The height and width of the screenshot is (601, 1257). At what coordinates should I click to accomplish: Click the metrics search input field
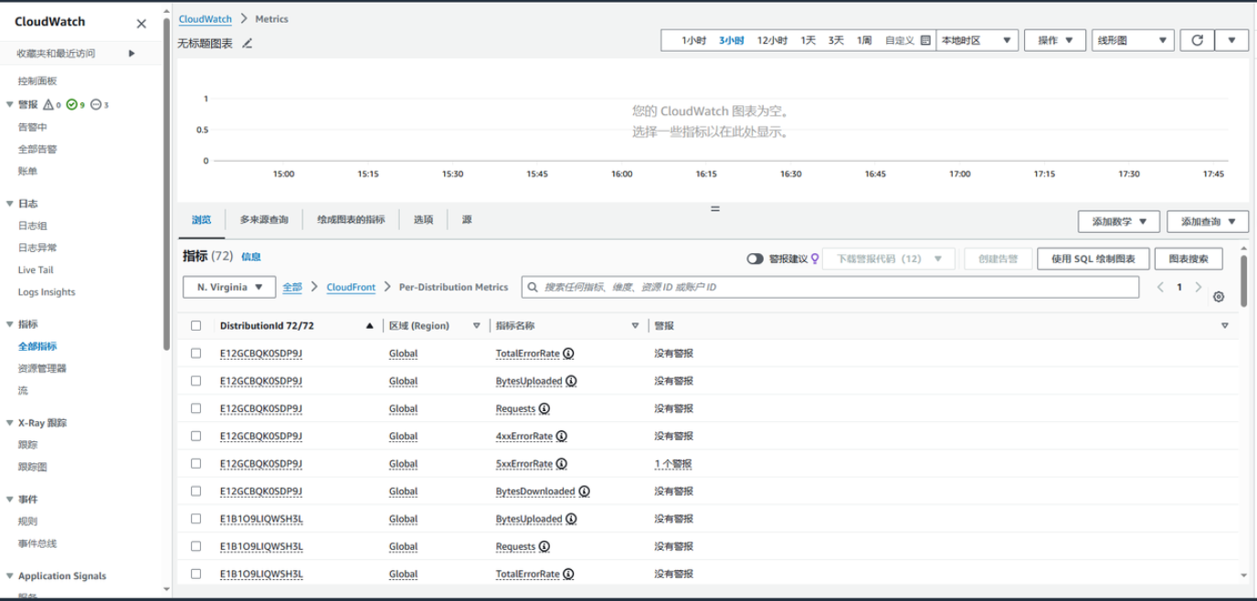point(830,287)
